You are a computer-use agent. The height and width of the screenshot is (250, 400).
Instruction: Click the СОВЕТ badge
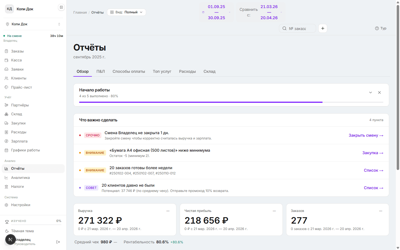coord(91,188)
